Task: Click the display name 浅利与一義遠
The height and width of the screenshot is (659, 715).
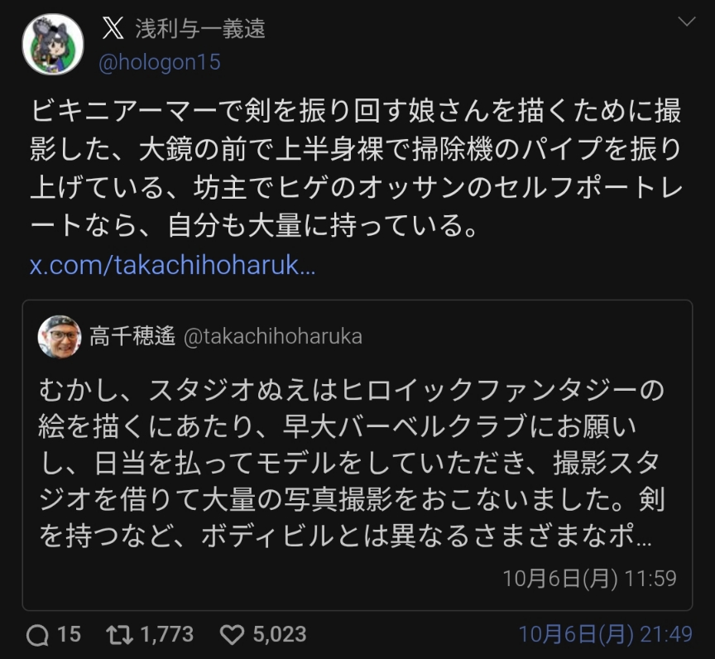Action: 200,29
